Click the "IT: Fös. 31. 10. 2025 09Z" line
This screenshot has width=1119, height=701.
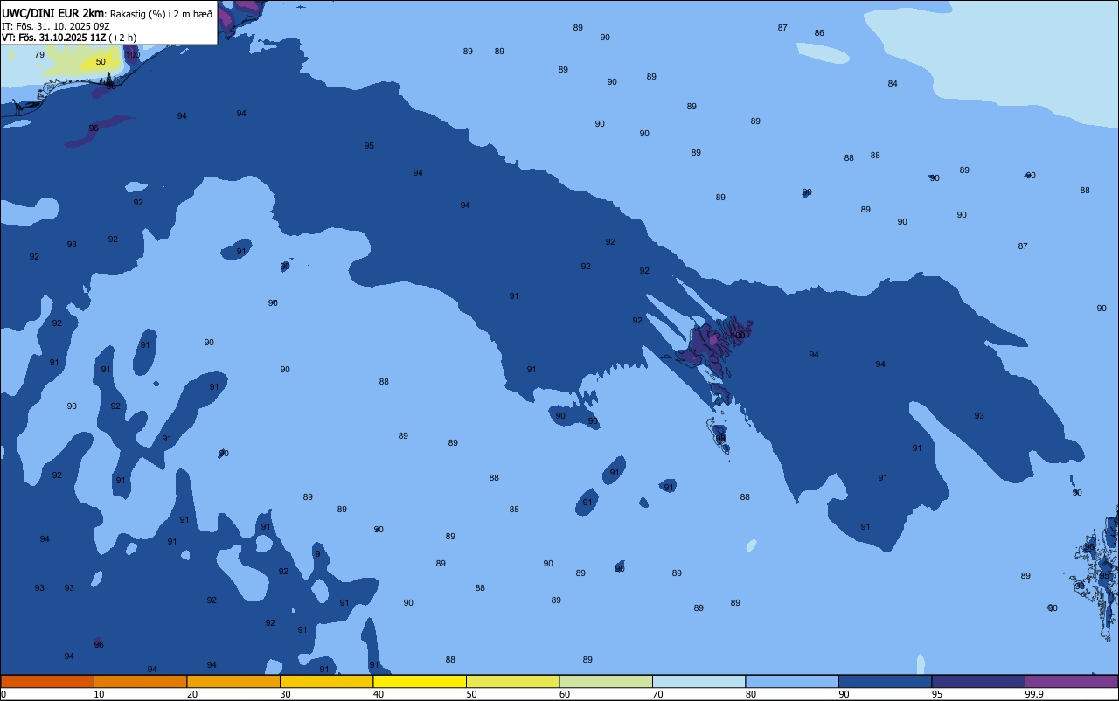point(55,26)
